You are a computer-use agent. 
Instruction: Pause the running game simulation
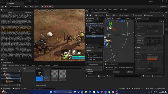pyautogui.click(x=43, y=7)
